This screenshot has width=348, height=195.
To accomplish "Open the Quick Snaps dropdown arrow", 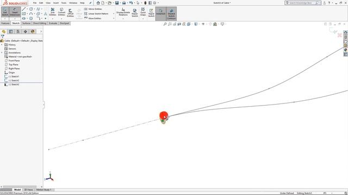I will click(143, 19).
